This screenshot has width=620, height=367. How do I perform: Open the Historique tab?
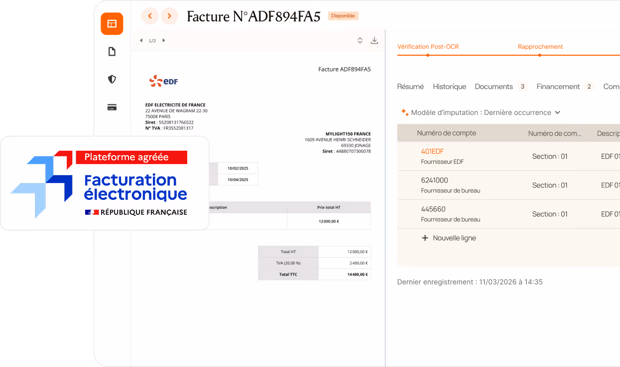tap(450, 87)
